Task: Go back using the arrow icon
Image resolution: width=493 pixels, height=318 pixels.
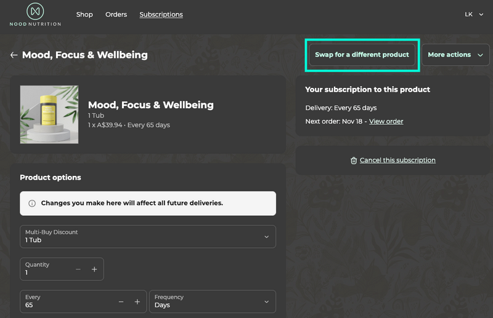Action: pyautogui.click(x=14, y=55)
